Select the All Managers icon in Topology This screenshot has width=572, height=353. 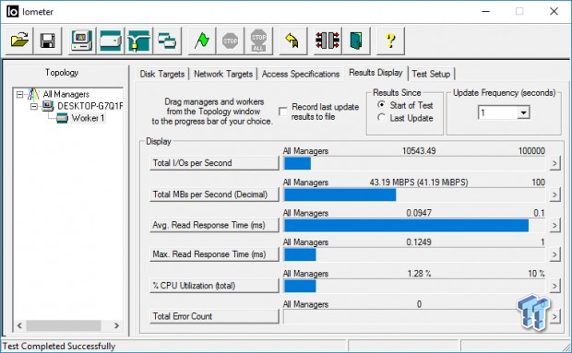[x=33, y=94]
